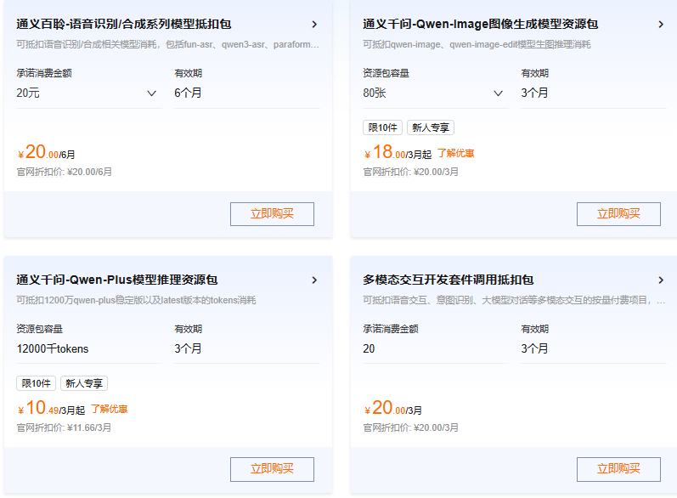Select the 6个月 validity value
The width and height of the screenshot is (677, 498).
pyautogui.click(x=188, y=93)
